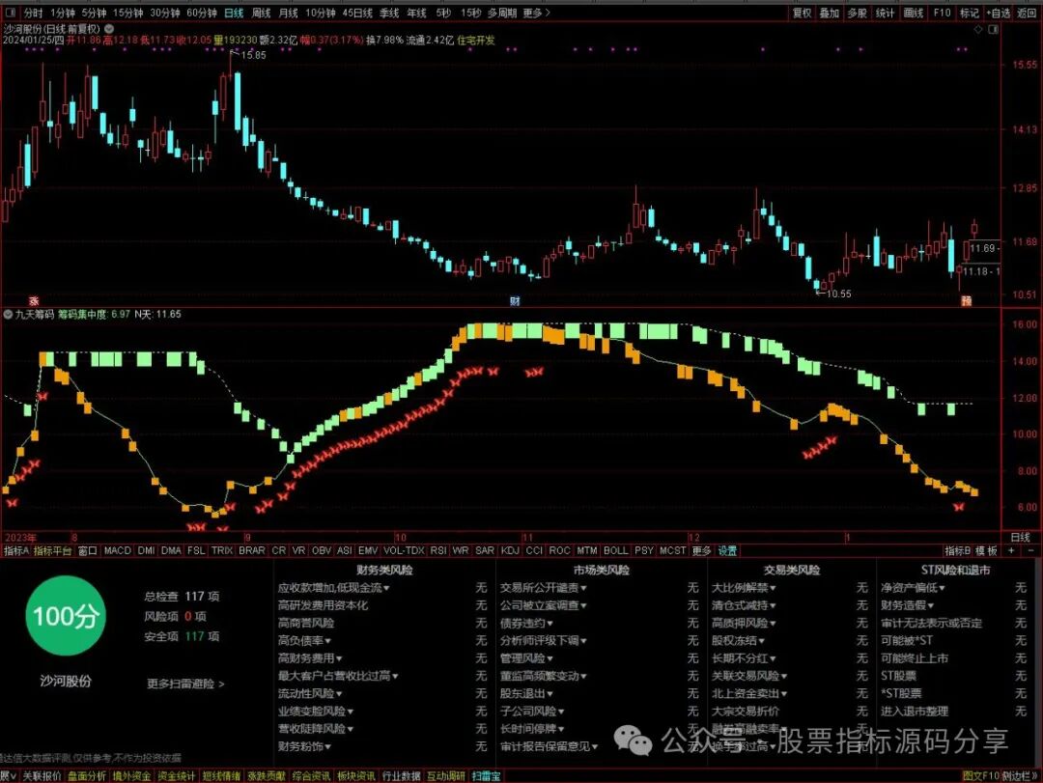Select 多周期 multi-period view
1043x783 pixels.
(502, 13)
